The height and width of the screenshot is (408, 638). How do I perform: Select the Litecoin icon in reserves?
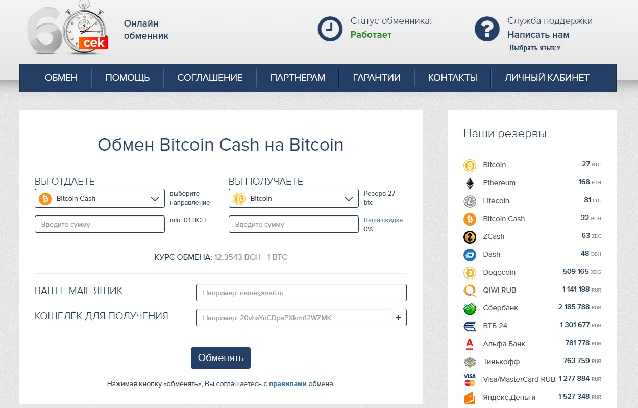click(469, 201)
